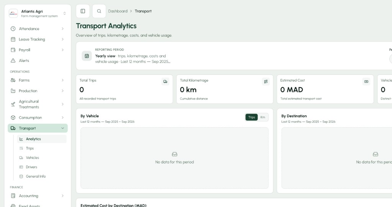This screenshot has width=392, height=207.
Task: Click the Farms tractor icon
Action: click(x=13, y=80)
